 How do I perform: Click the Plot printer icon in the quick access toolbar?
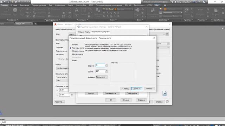point(16,2)
